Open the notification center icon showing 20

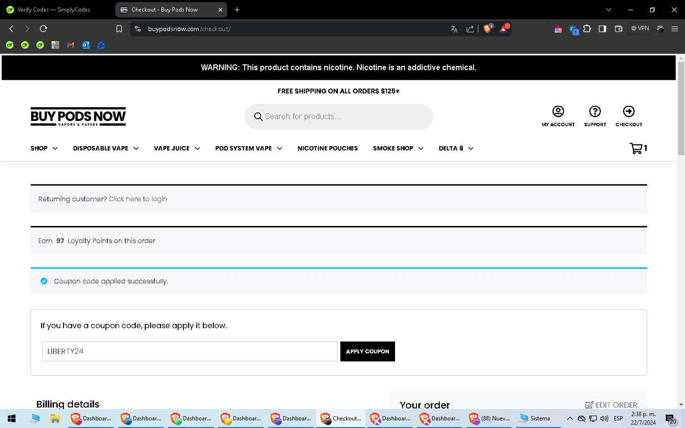671,418
